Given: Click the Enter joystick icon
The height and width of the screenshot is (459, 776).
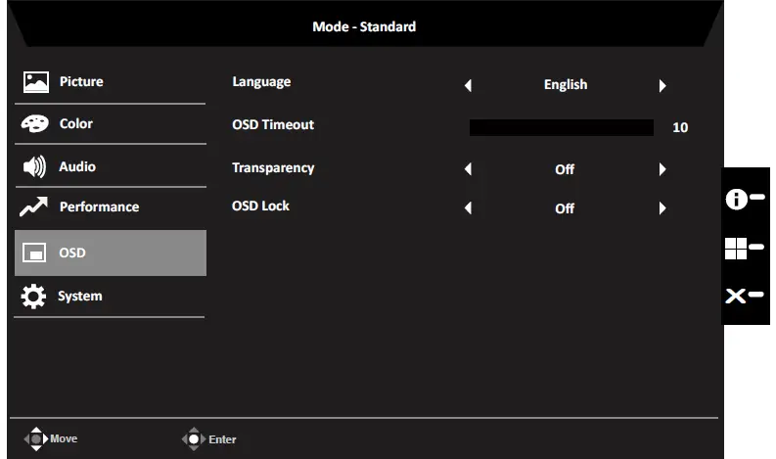Looking at the screenshot, I should tap(194, 439).
